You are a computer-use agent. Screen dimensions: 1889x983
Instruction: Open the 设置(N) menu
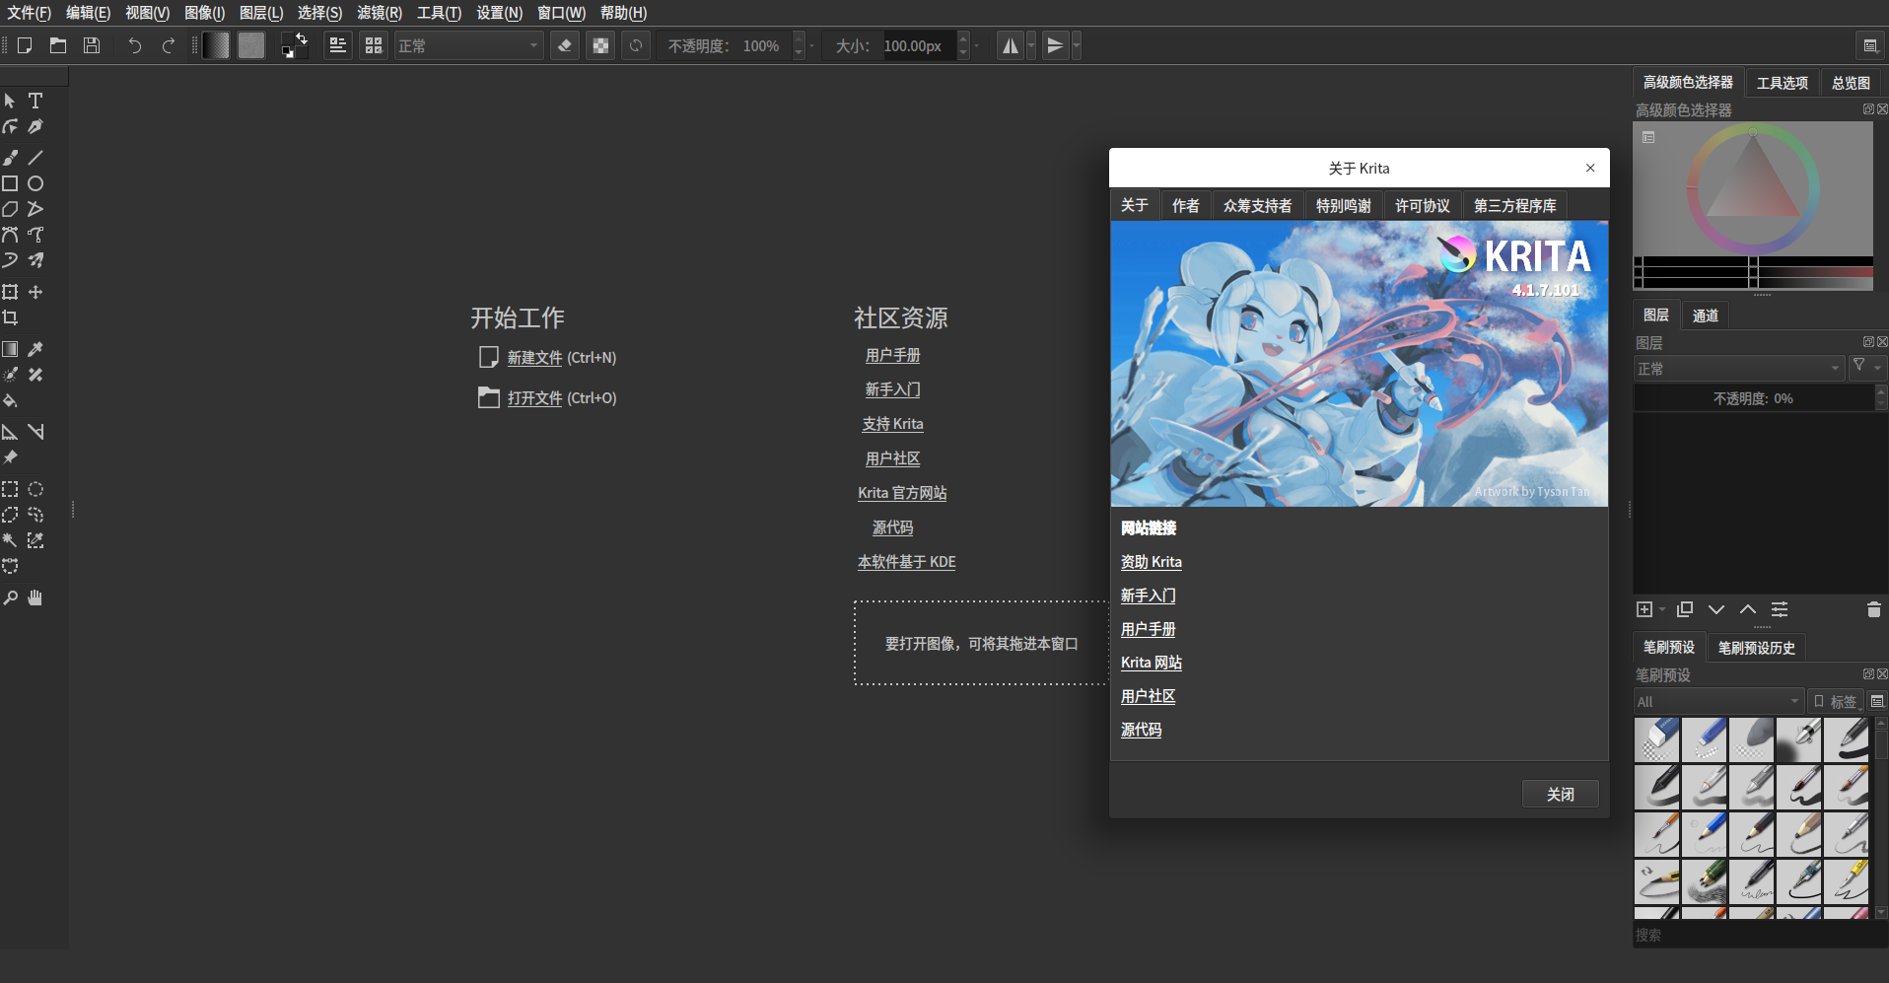point(500,13)
